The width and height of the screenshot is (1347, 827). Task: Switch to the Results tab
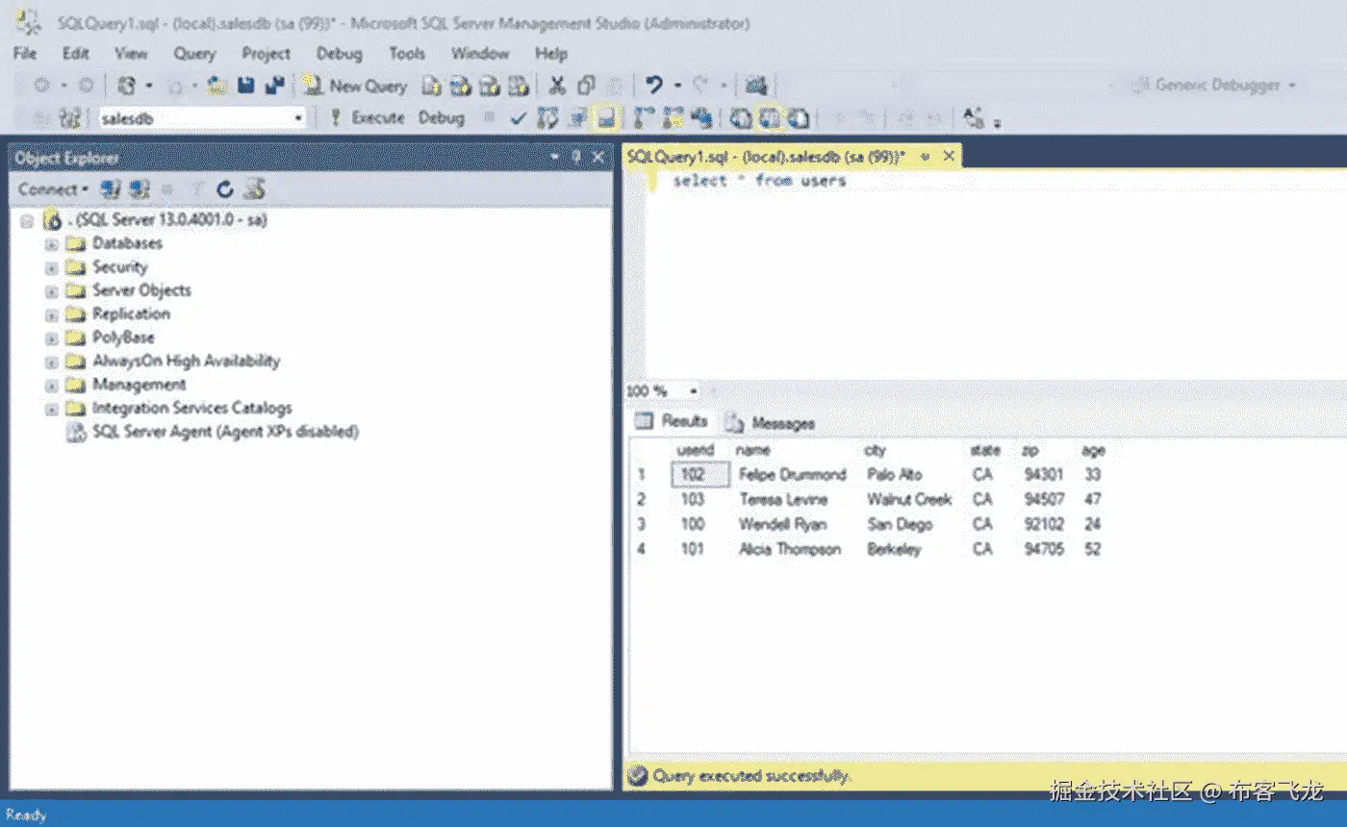[x=673, y=421]
